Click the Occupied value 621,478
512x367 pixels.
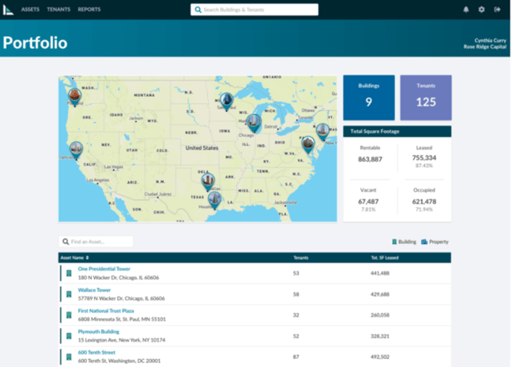point(424,202)
